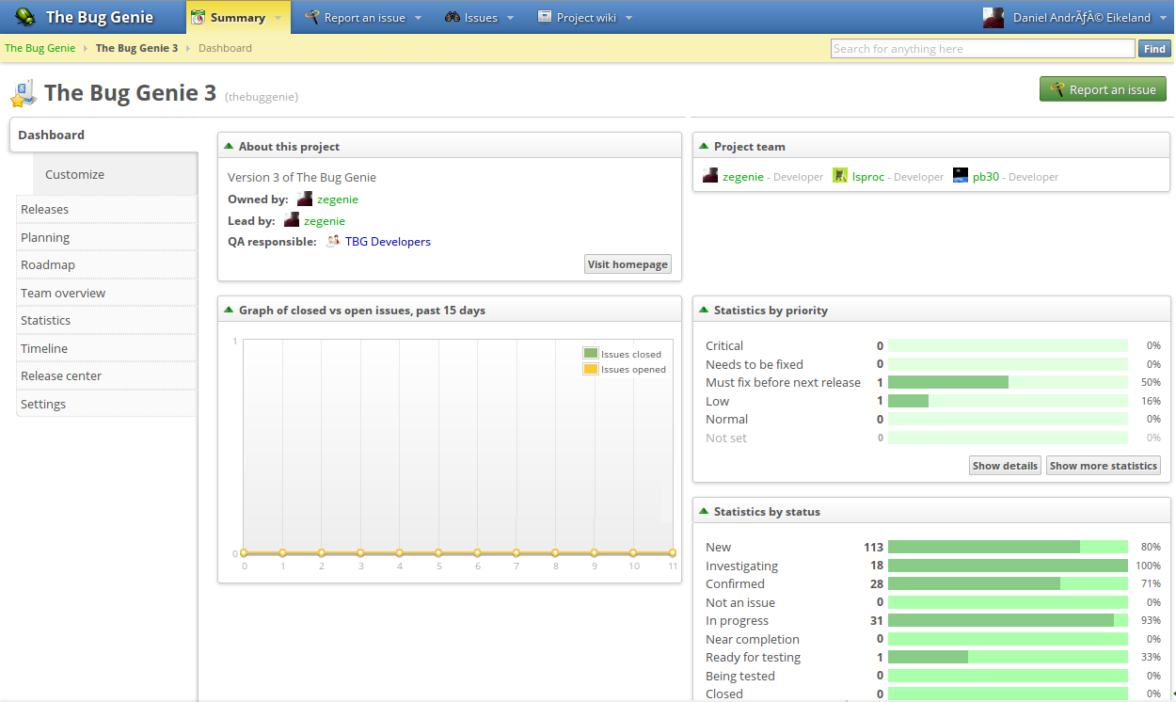Click the Not set priority label
This screenshot has width=1176, height=702.
pyautogui.click(x=726, y=438)
